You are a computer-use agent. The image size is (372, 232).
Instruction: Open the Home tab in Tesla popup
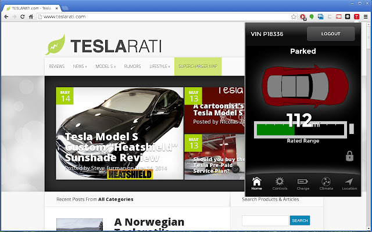pos(257,183)
